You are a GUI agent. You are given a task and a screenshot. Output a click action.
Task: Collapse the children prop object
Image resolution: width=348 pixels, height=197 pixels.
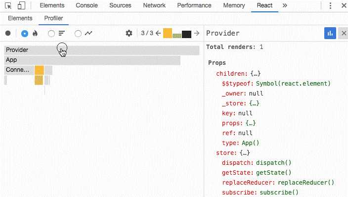tap(232, 74)
